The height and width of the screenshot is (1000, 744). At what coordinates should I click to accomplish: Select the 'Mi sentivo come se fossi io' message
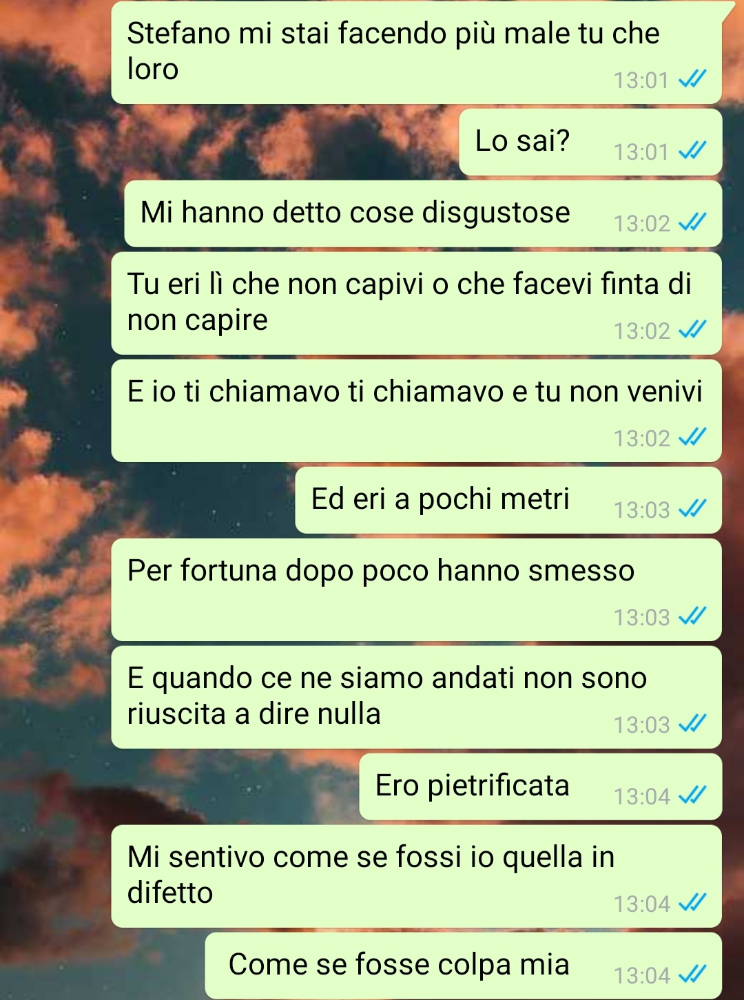pyautogui.click(x=417, y=876)
